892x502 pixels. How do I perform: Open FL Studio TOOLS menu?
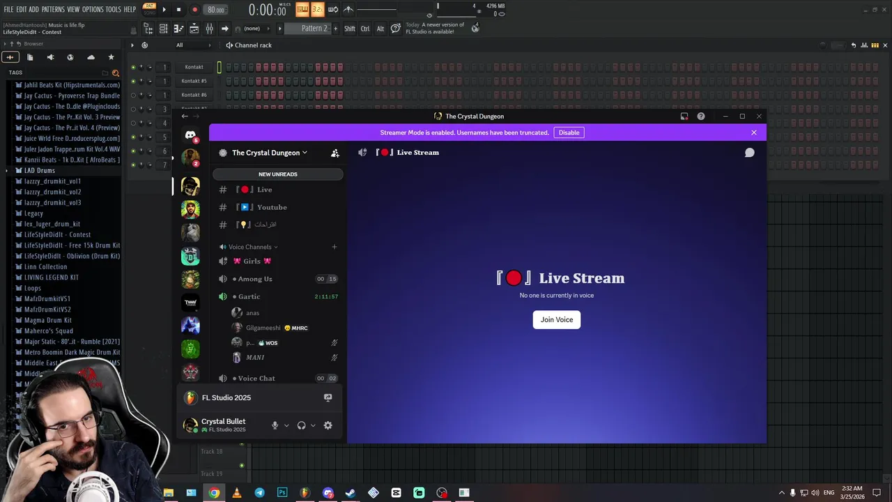tap(113, 9)
